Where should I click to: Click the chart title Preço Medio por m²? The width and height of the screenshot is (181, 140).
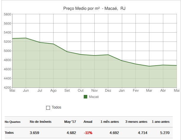pyautogui.click(x=95, y=8)
